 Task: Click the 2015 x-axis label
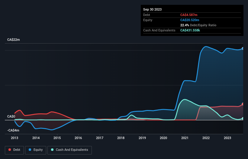(57, 138)
